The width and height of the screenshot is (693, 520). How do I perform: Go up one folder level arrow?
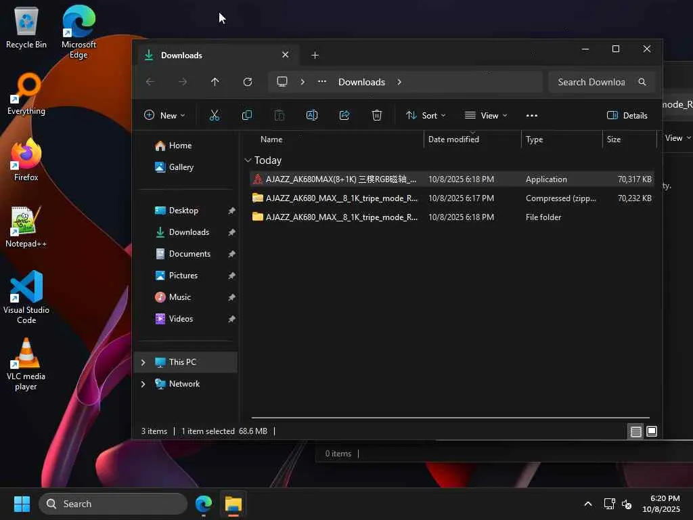215,82
